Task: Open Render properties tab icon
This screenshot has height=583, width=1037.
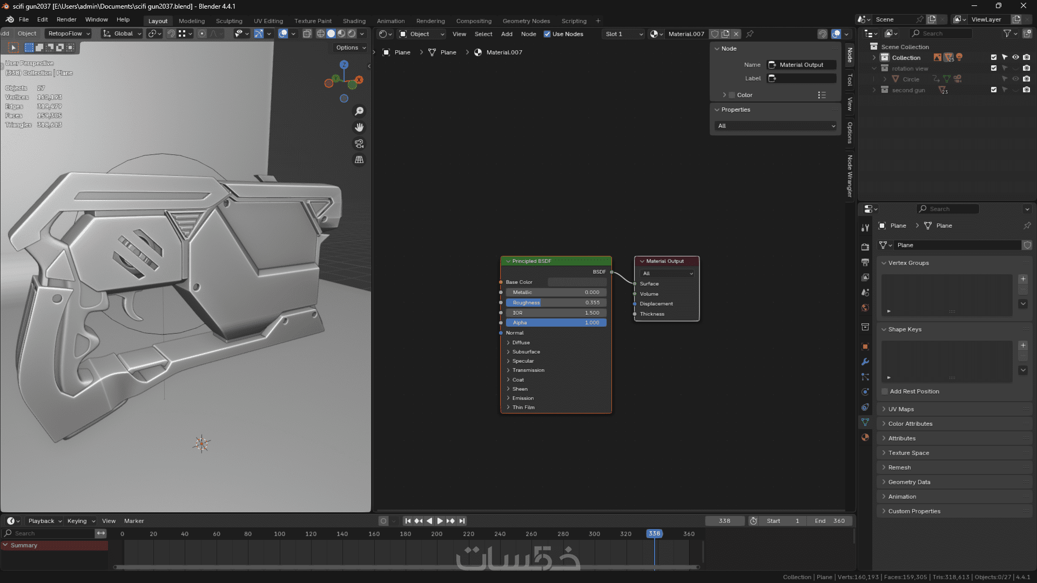Action: (x=865, y=247)
